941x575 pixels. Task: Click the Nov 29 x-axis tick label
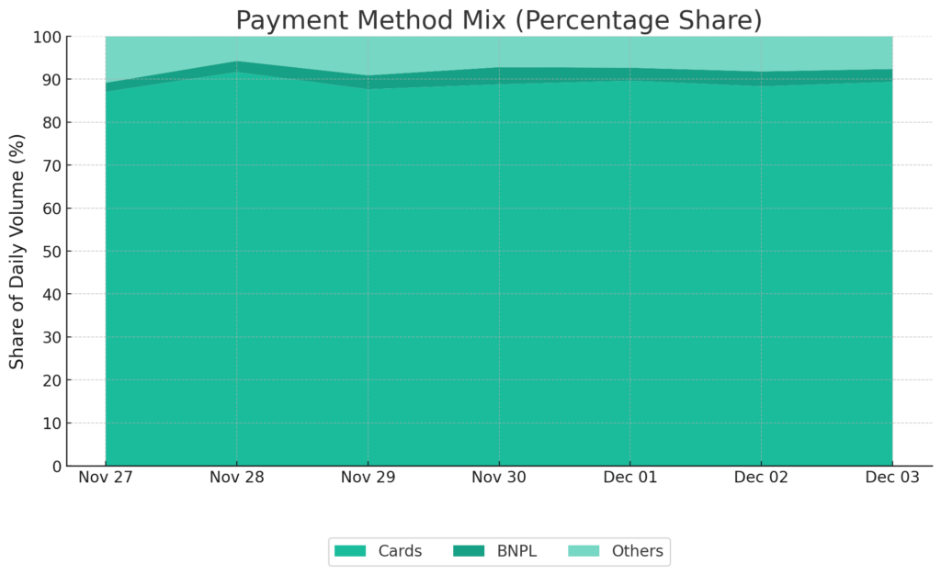pyautogui.click(x=368, y=477)
